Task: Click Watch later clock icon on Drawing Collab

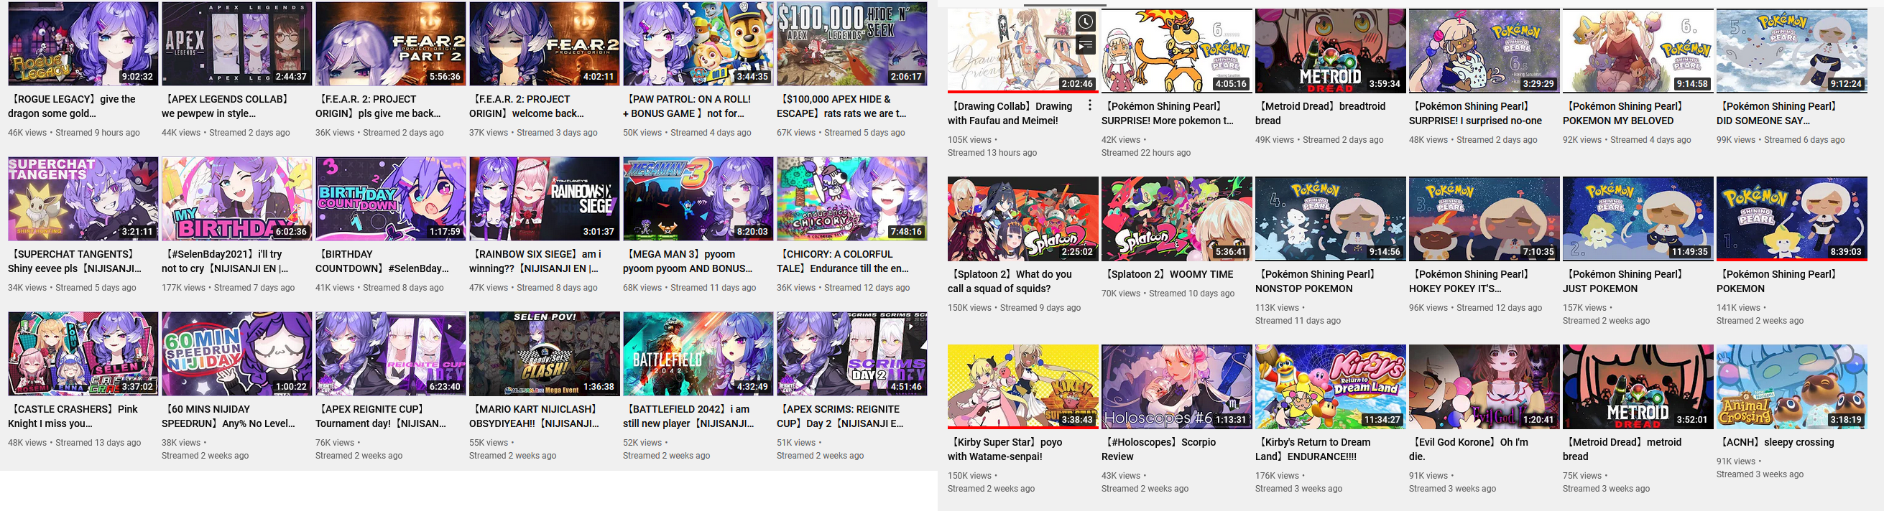Action: pos(1085,22)
